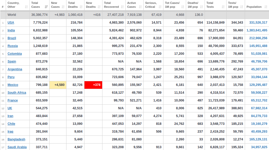Sort by Population arrow icon
This screenshot has width=269, height=150.
tap(266, 7)
